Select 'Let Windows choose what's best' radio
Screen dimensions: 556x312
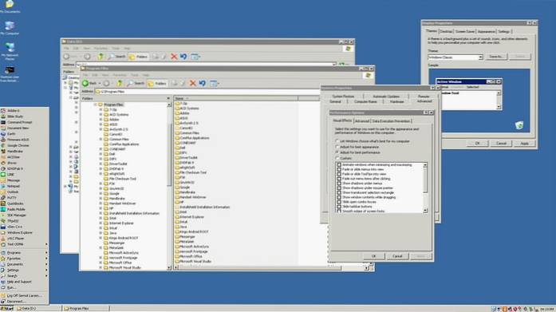337,141
